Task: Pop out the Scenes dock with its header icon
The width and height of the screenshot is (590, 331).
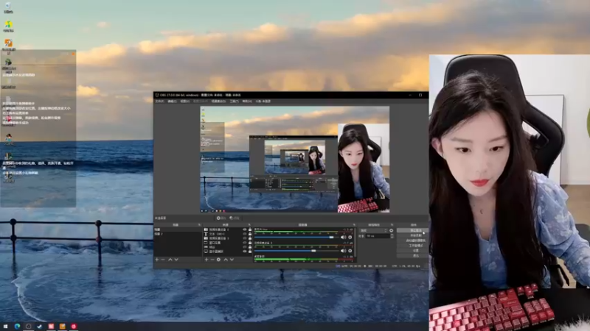Action: tap(199, 225)
